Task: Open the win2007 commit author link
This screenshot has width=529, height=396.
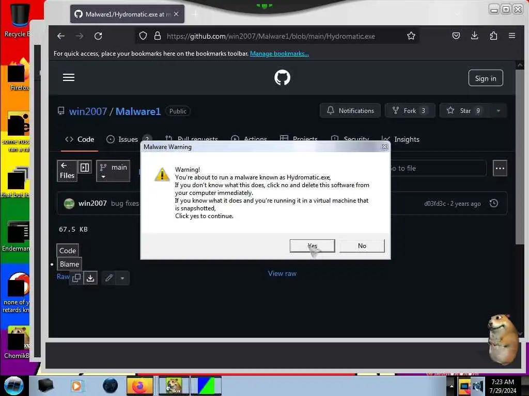Action: pos(92,203)
